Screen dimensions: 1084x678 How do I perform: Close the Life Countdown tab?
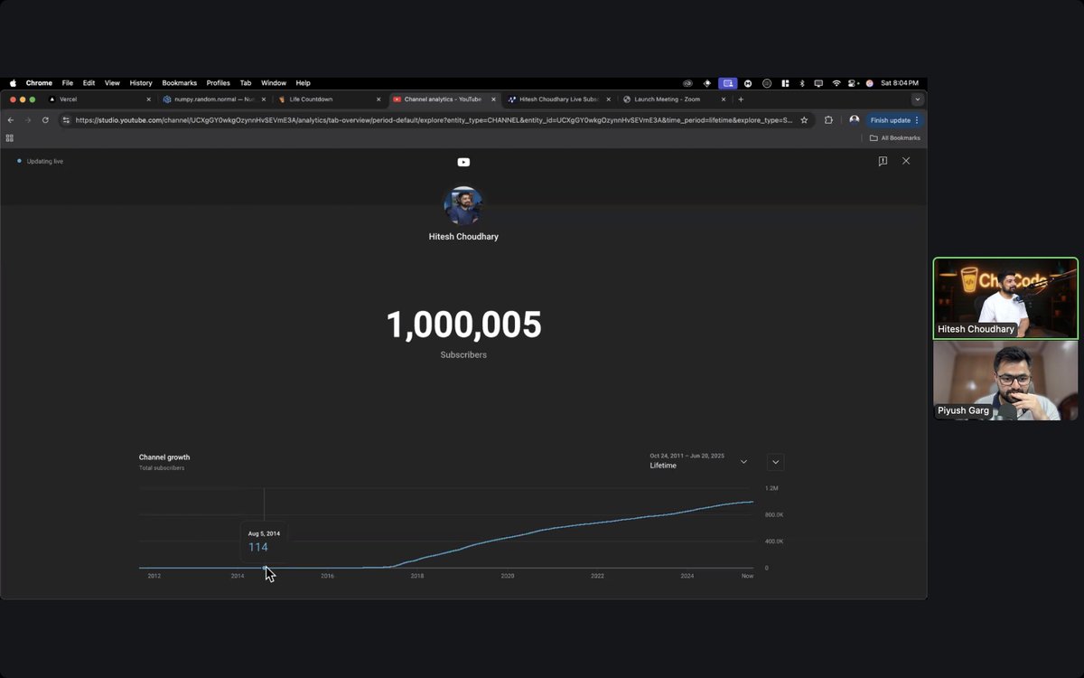point(378,99)
